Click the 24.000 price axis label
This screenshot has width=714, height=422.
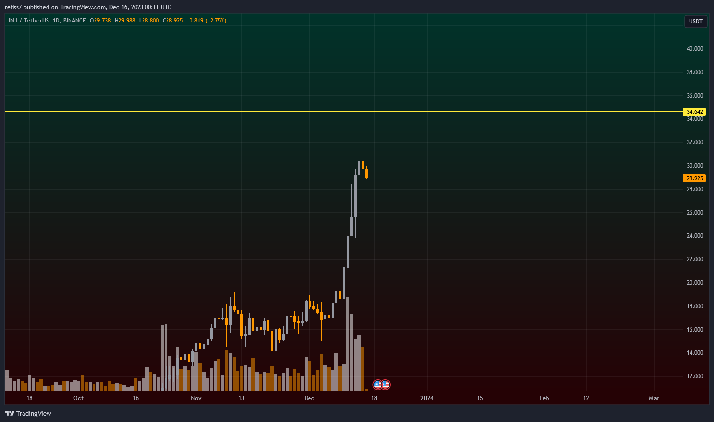[x=694, y=236]
